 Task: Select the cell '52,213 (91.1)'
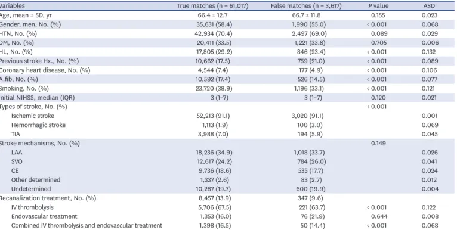(213, 116)
